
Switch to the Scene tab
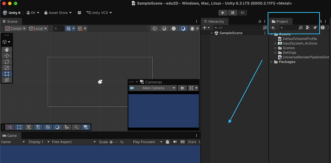(10, 21)
